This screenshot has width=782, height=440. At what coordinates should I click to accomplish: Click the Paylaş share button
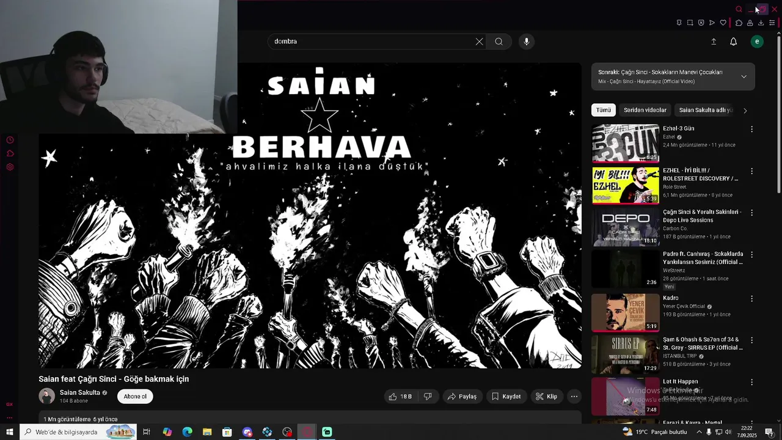[x=462, y=397]
